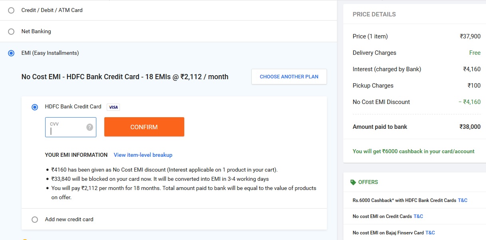Open T&C for No cost EMI on Credit Cards
The image size is (486, 240).
[418, 216]
